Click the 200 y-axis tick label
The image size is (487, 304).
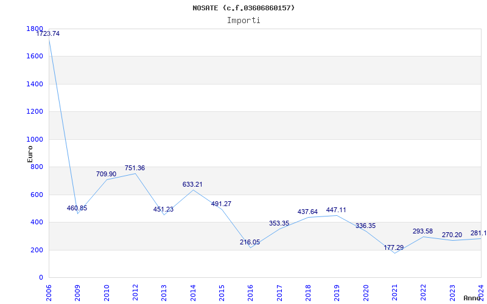click(x=37, y=250)
